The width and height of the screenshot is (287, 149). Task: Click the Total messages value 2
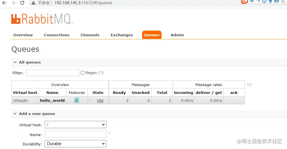pos(170,100)
